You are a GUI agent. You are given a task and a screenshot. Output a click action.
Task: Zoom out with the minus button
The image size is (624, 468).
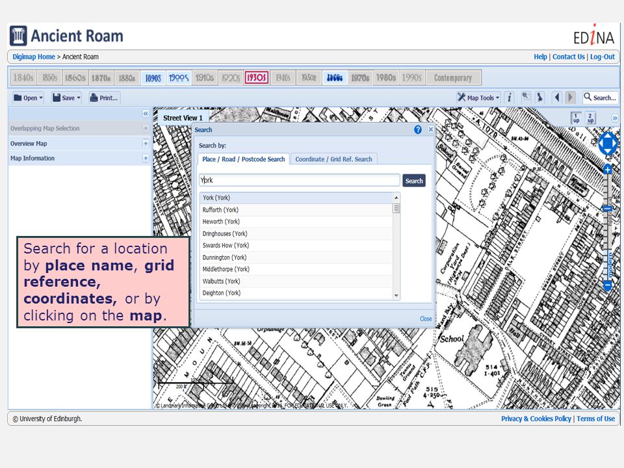(608, 285)
